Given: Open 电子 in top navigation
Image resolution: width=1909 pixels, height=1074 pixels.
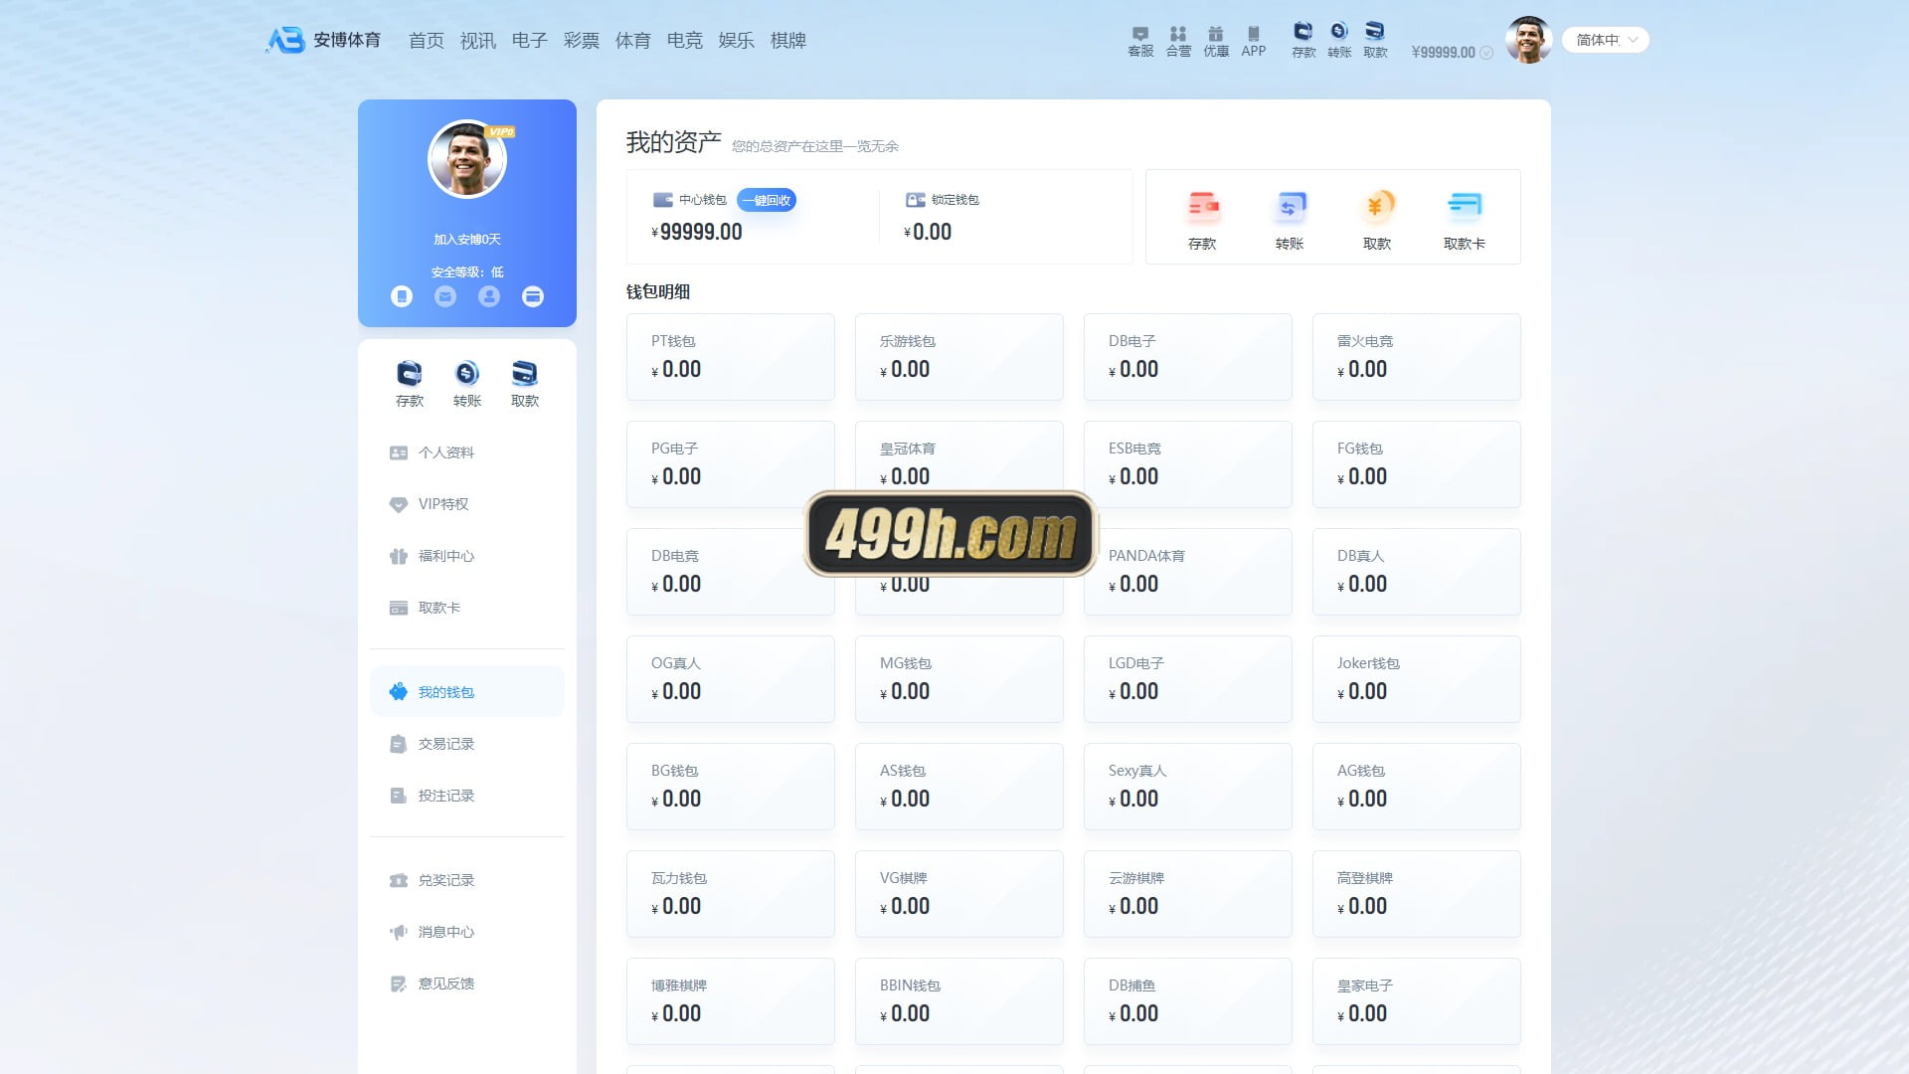Looking at the screenshot, I should (x=530, y=41).
